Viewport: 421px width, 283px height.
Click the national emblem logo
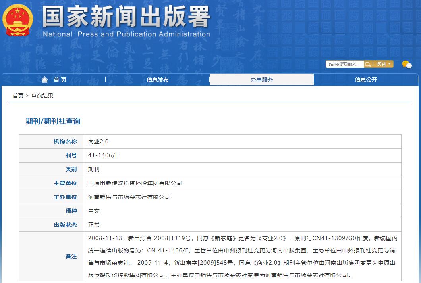pos(18,20)
